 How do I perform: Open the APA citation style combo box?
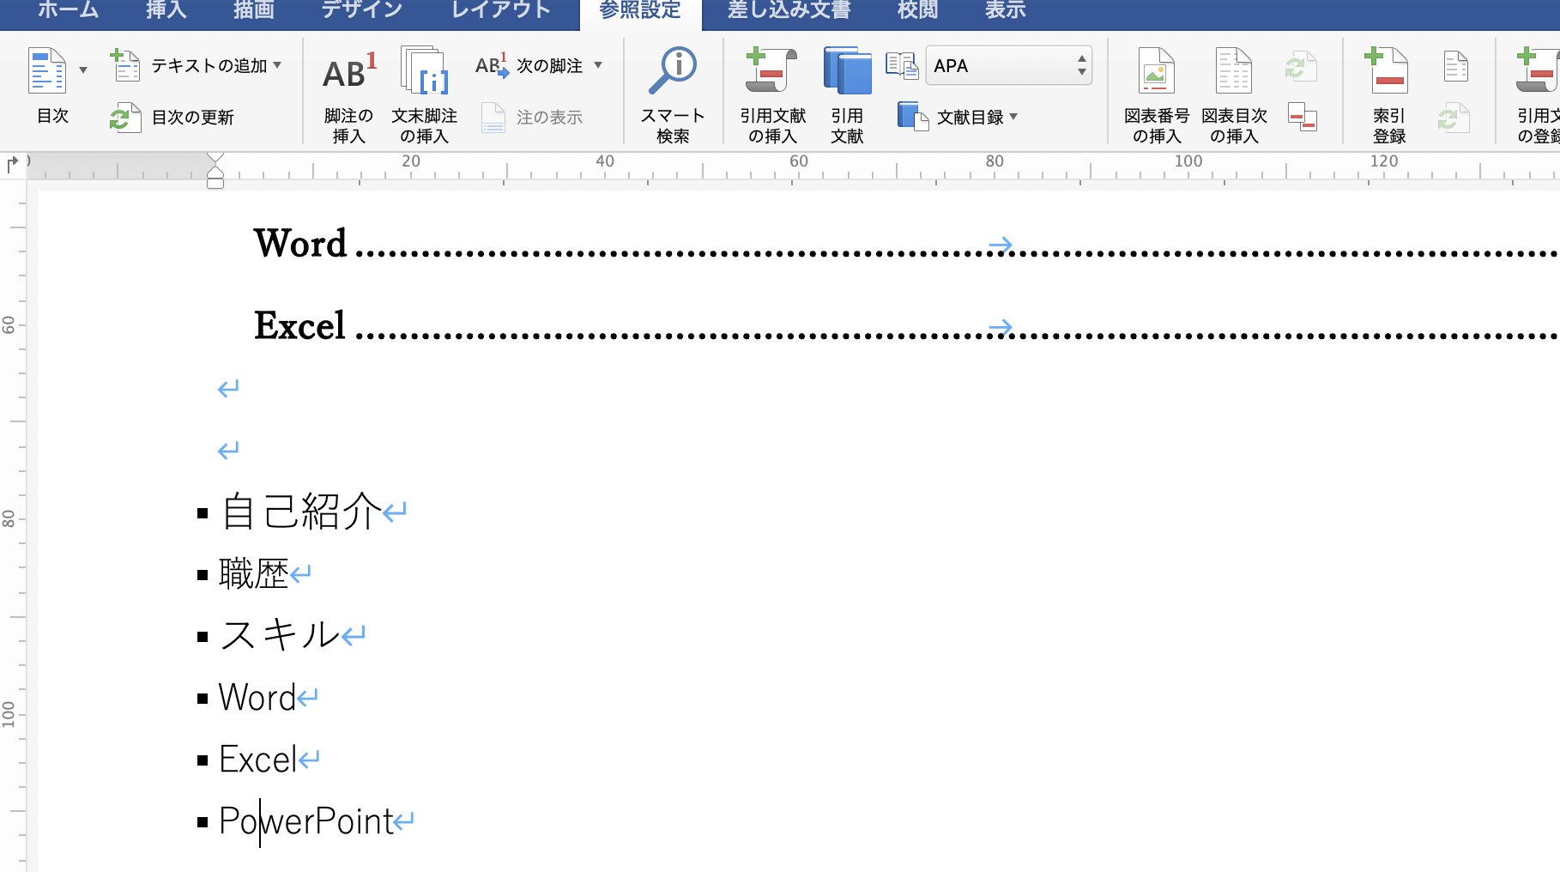pyautogui.click(x=1009, y=65)
